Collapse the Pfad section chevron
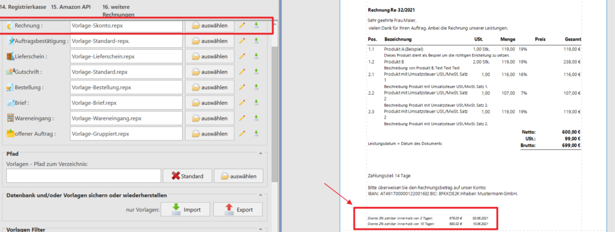The image size is (615, 232). 261,153
